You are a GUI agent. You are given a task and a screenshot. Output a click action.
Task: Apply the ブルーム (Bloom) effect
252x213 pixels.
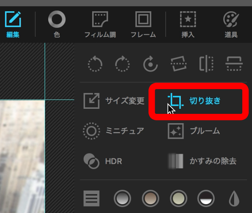click(194, 131)
